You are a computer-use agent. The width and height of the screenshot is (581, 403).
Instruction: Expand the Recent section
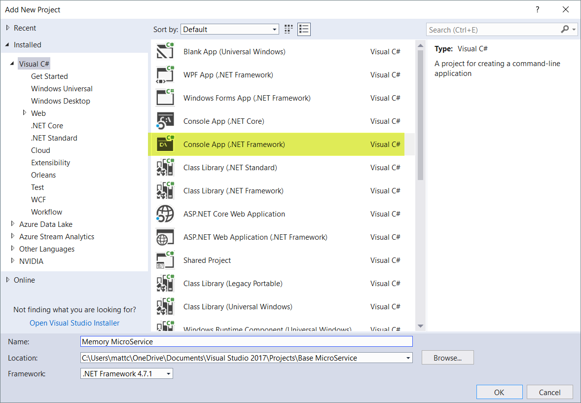[x=8, y=28]
